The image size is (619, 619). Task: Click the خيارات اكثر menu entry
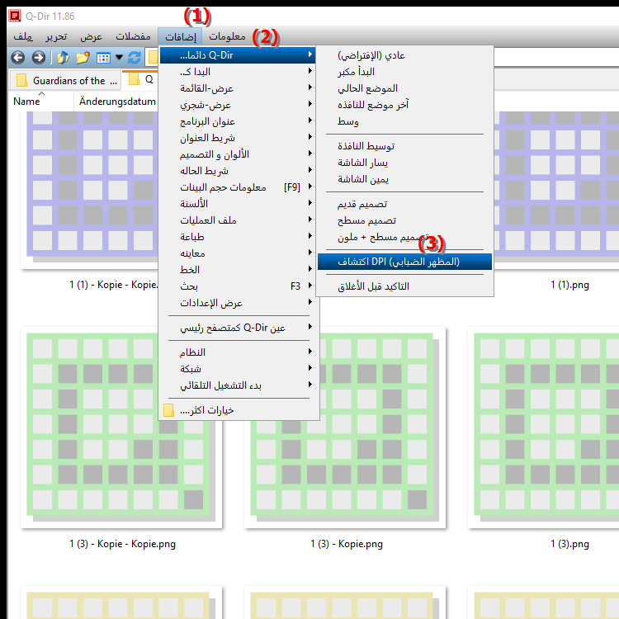coord(238,410)
